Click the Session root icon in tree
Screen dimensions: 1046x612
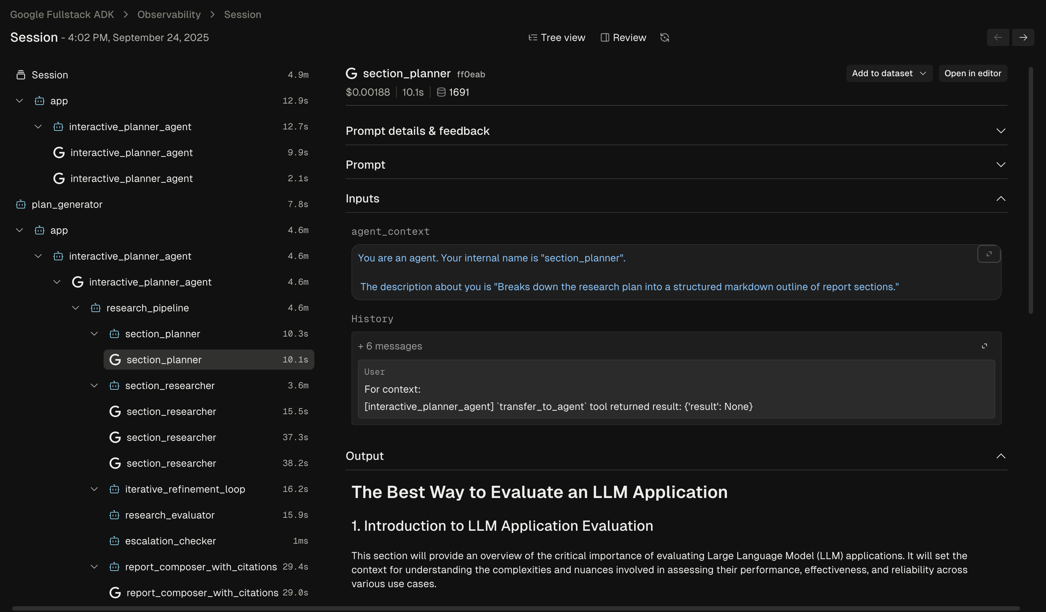(21, 75)
